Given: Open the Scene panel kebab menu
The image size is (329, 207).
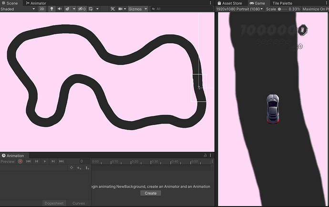Looking at the screenshot, I should (210, 3).
